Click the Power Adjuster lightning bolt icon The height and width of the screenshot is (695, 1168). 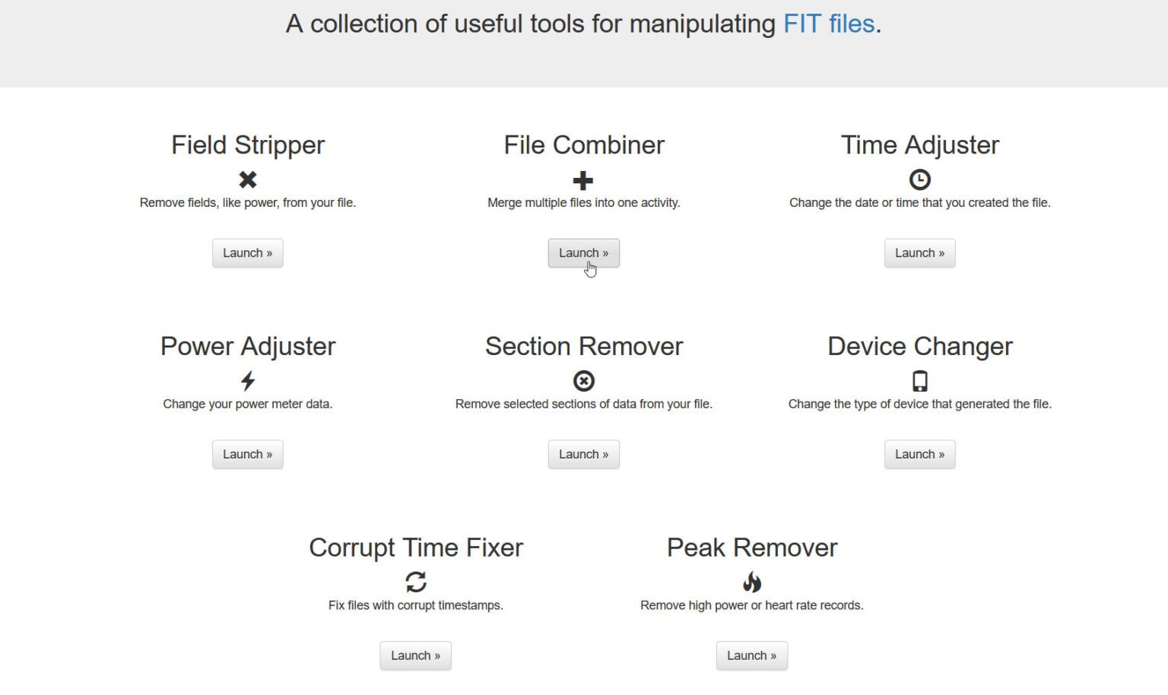pos(248,381)
